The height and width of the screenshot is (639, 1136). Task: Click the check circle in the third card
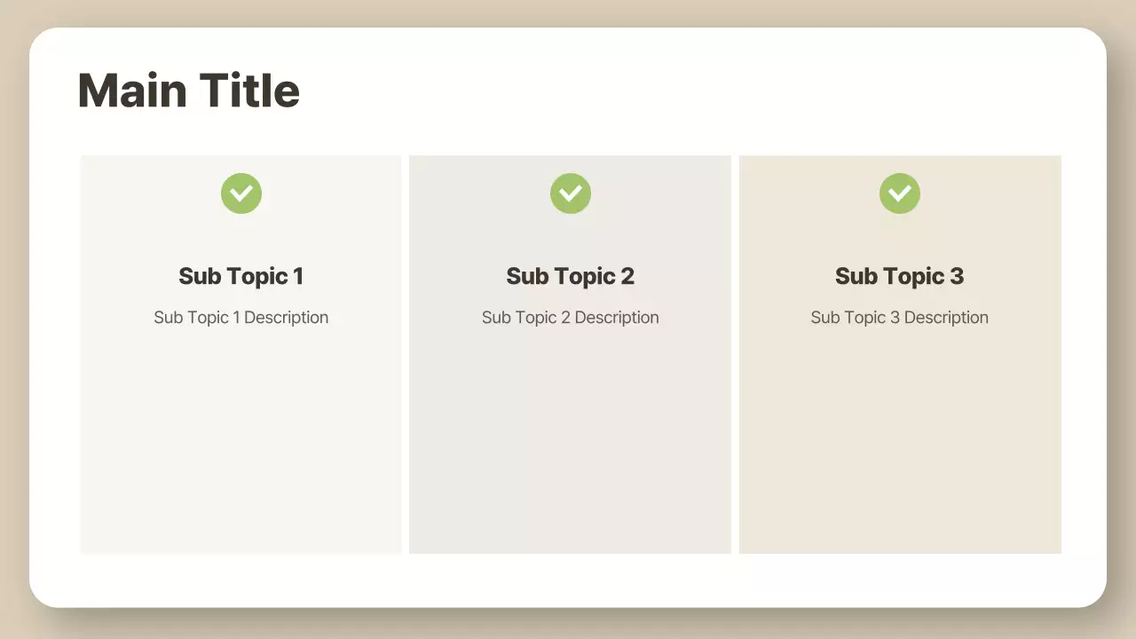(900, 193)
